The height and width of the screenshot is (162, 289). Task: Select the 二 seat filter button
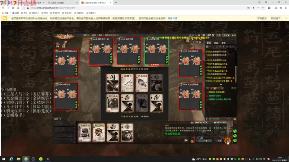[x=213, y=47]
